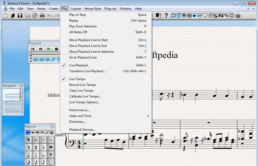
Task: Open the Notes menu
Action: click(41, 9)
